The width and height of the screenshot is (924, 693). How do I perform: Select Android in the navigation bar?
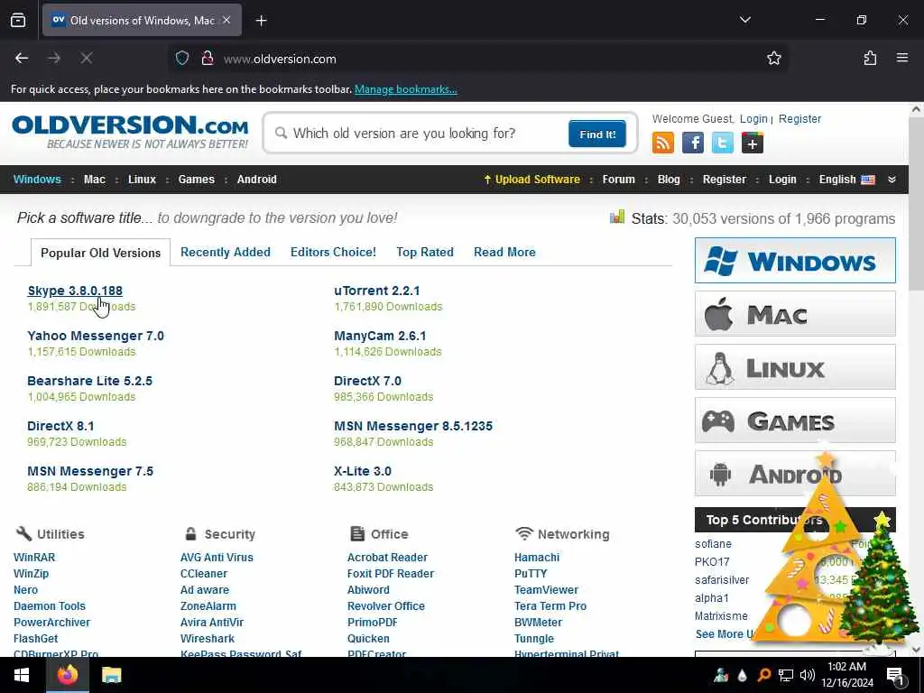[x=257, y=180]
